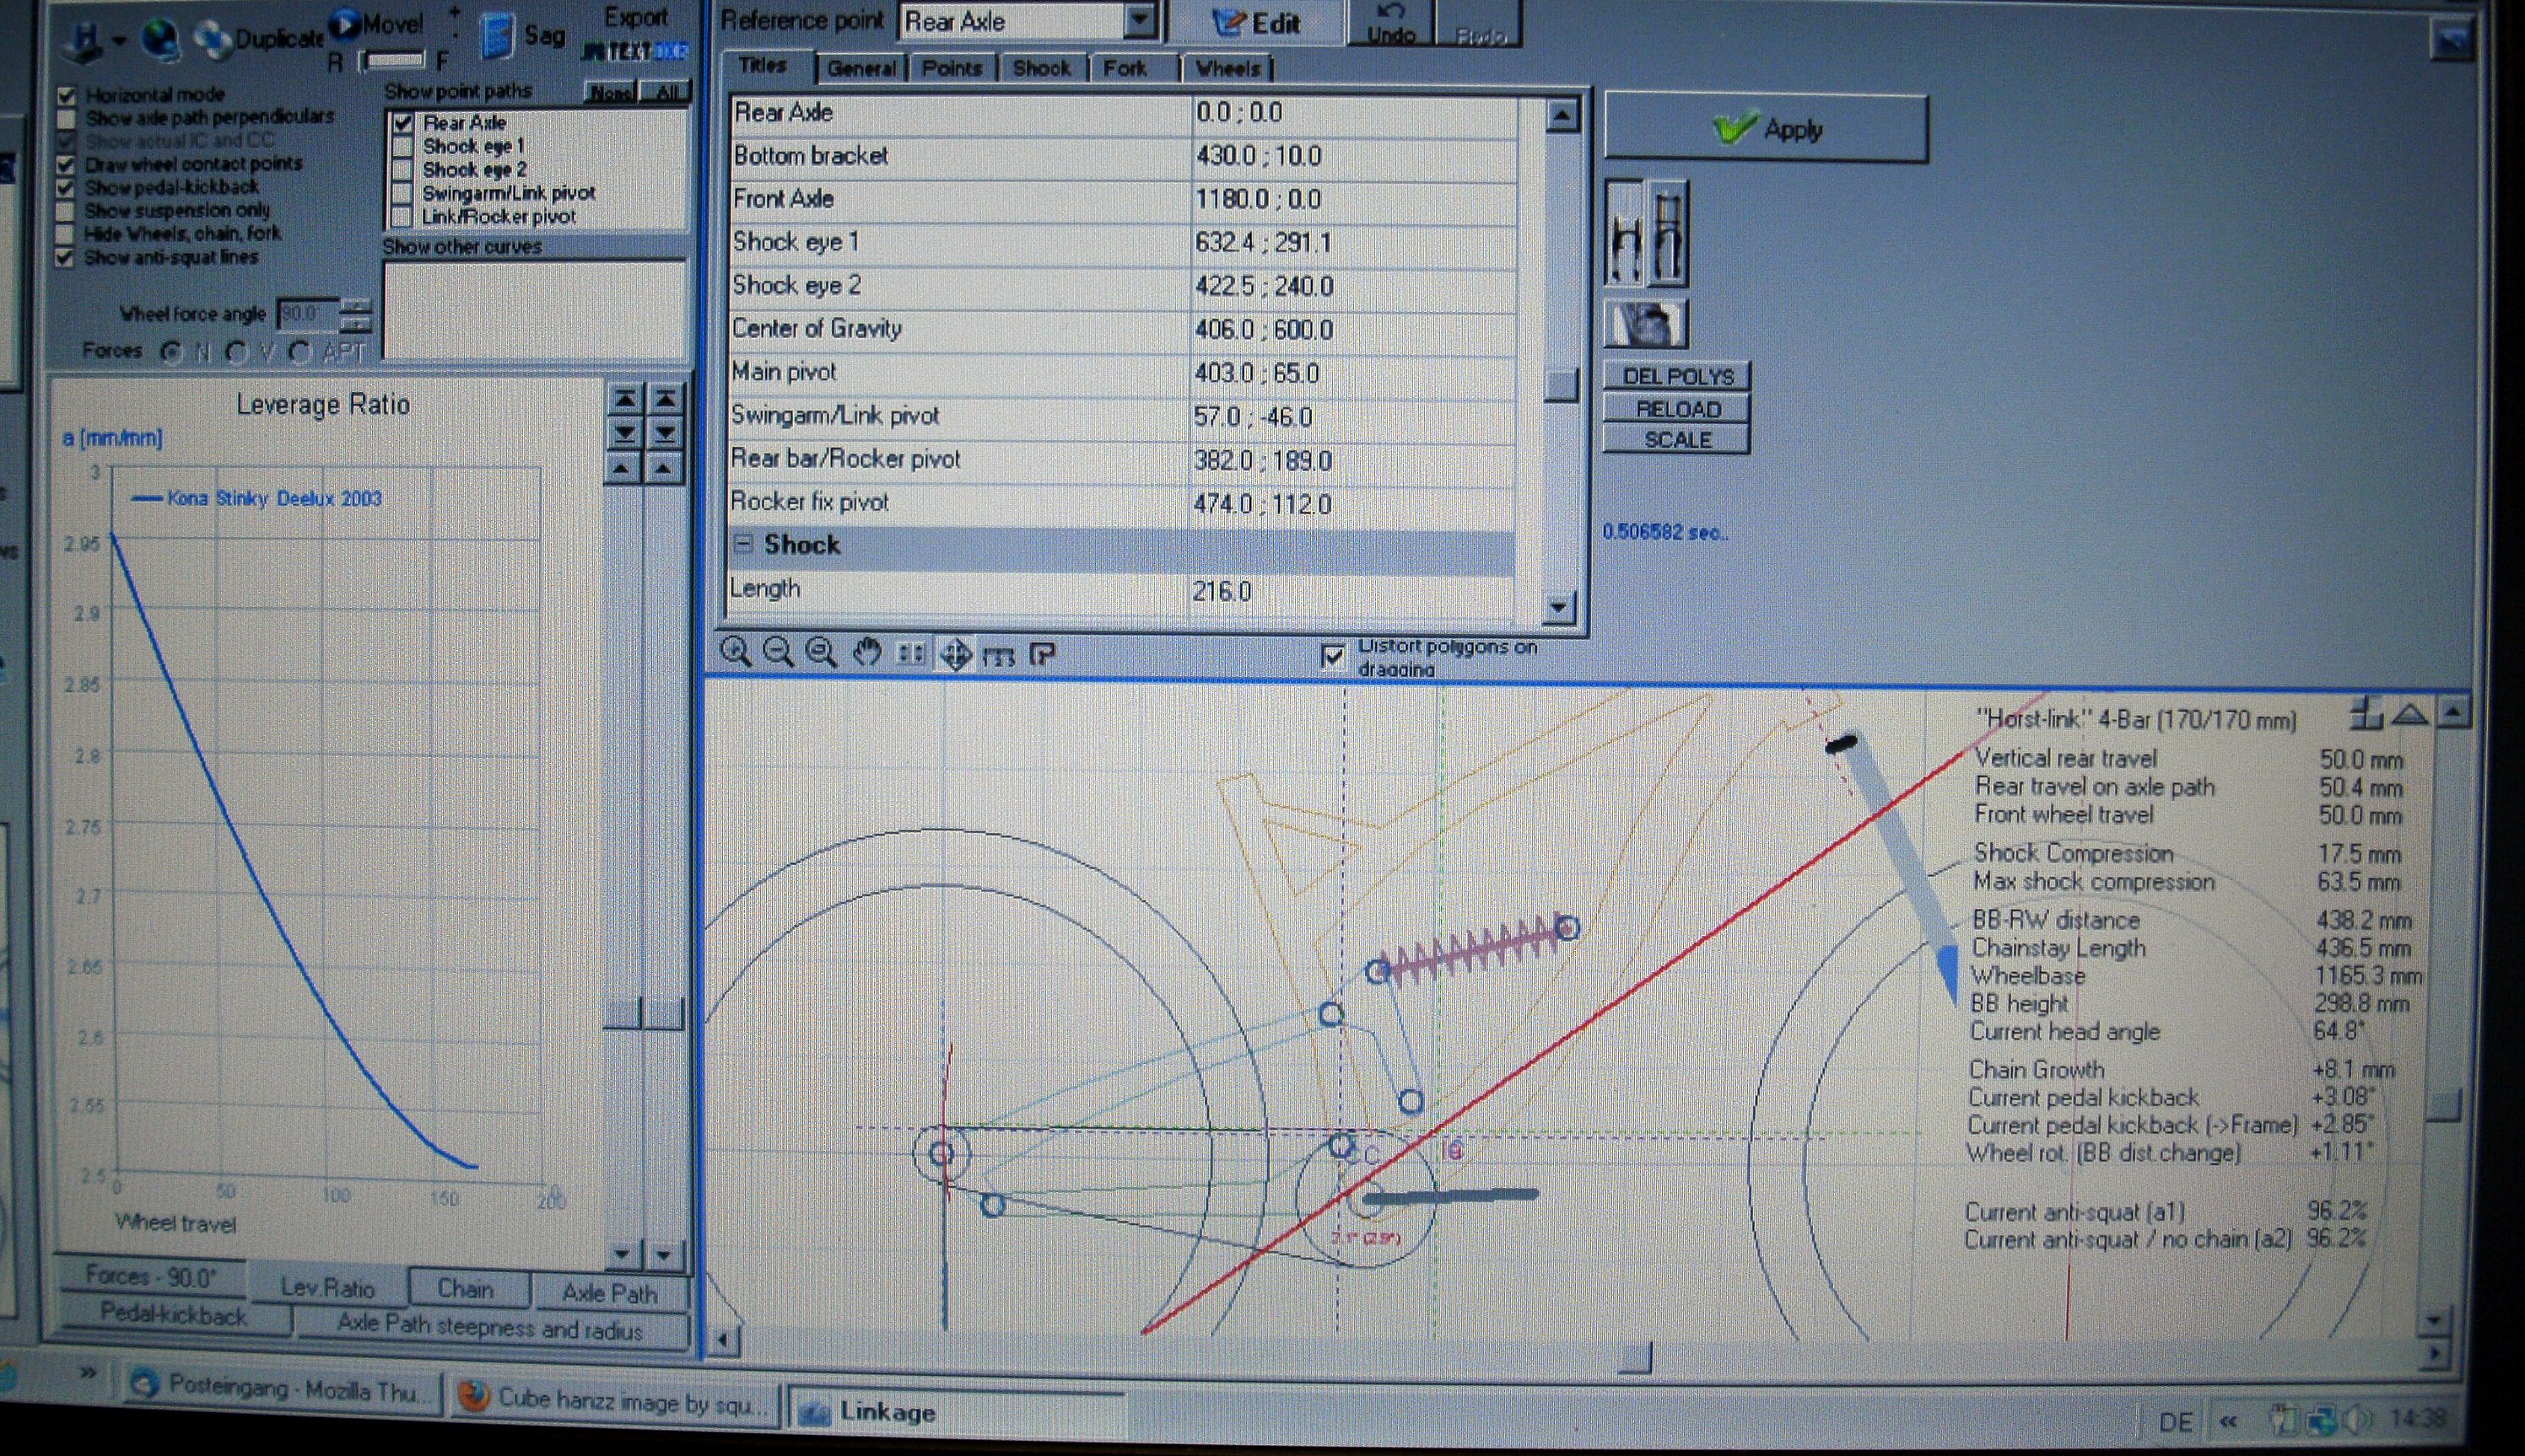2525x1456 pixels.
Task: Click points table scrollbar up arrow
Action: click(1561, 116)
